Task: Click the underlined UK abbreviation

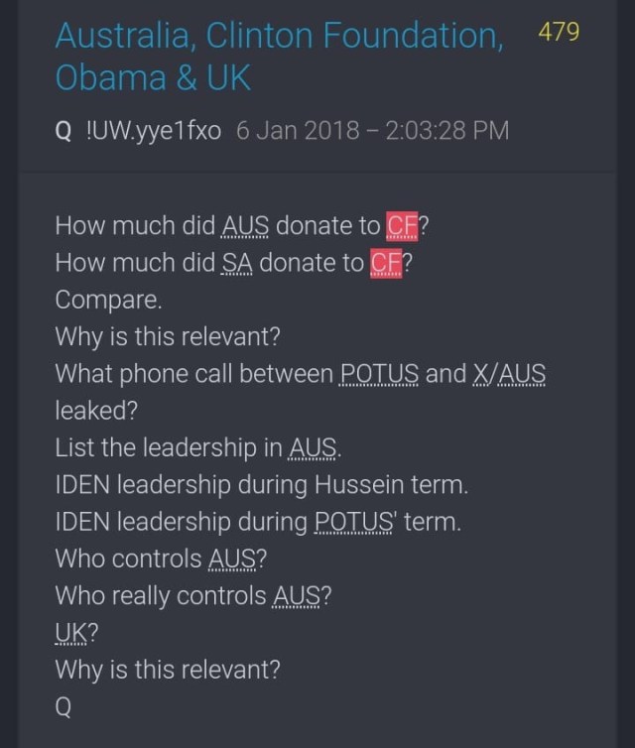Action: pos(71,633)
